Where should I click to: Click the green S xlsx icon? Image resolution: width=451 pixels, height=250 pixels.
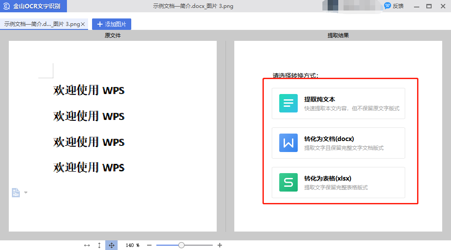click(x=288, y=182)
